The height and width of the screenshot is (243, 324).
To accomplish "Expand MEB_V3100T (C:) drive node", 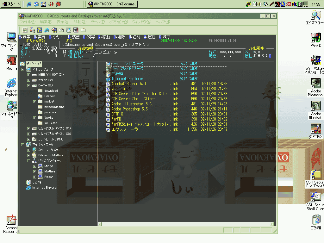I will tap(29, 75).
